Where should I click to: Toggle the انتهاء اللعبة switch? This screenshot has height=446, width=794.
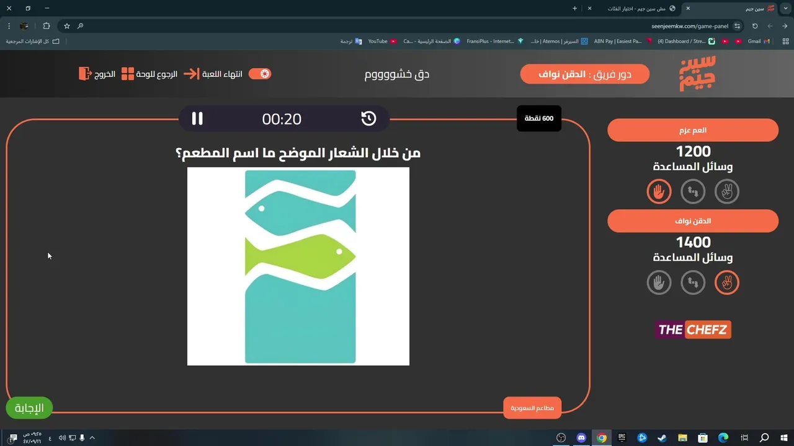click(x=260, y=74)
